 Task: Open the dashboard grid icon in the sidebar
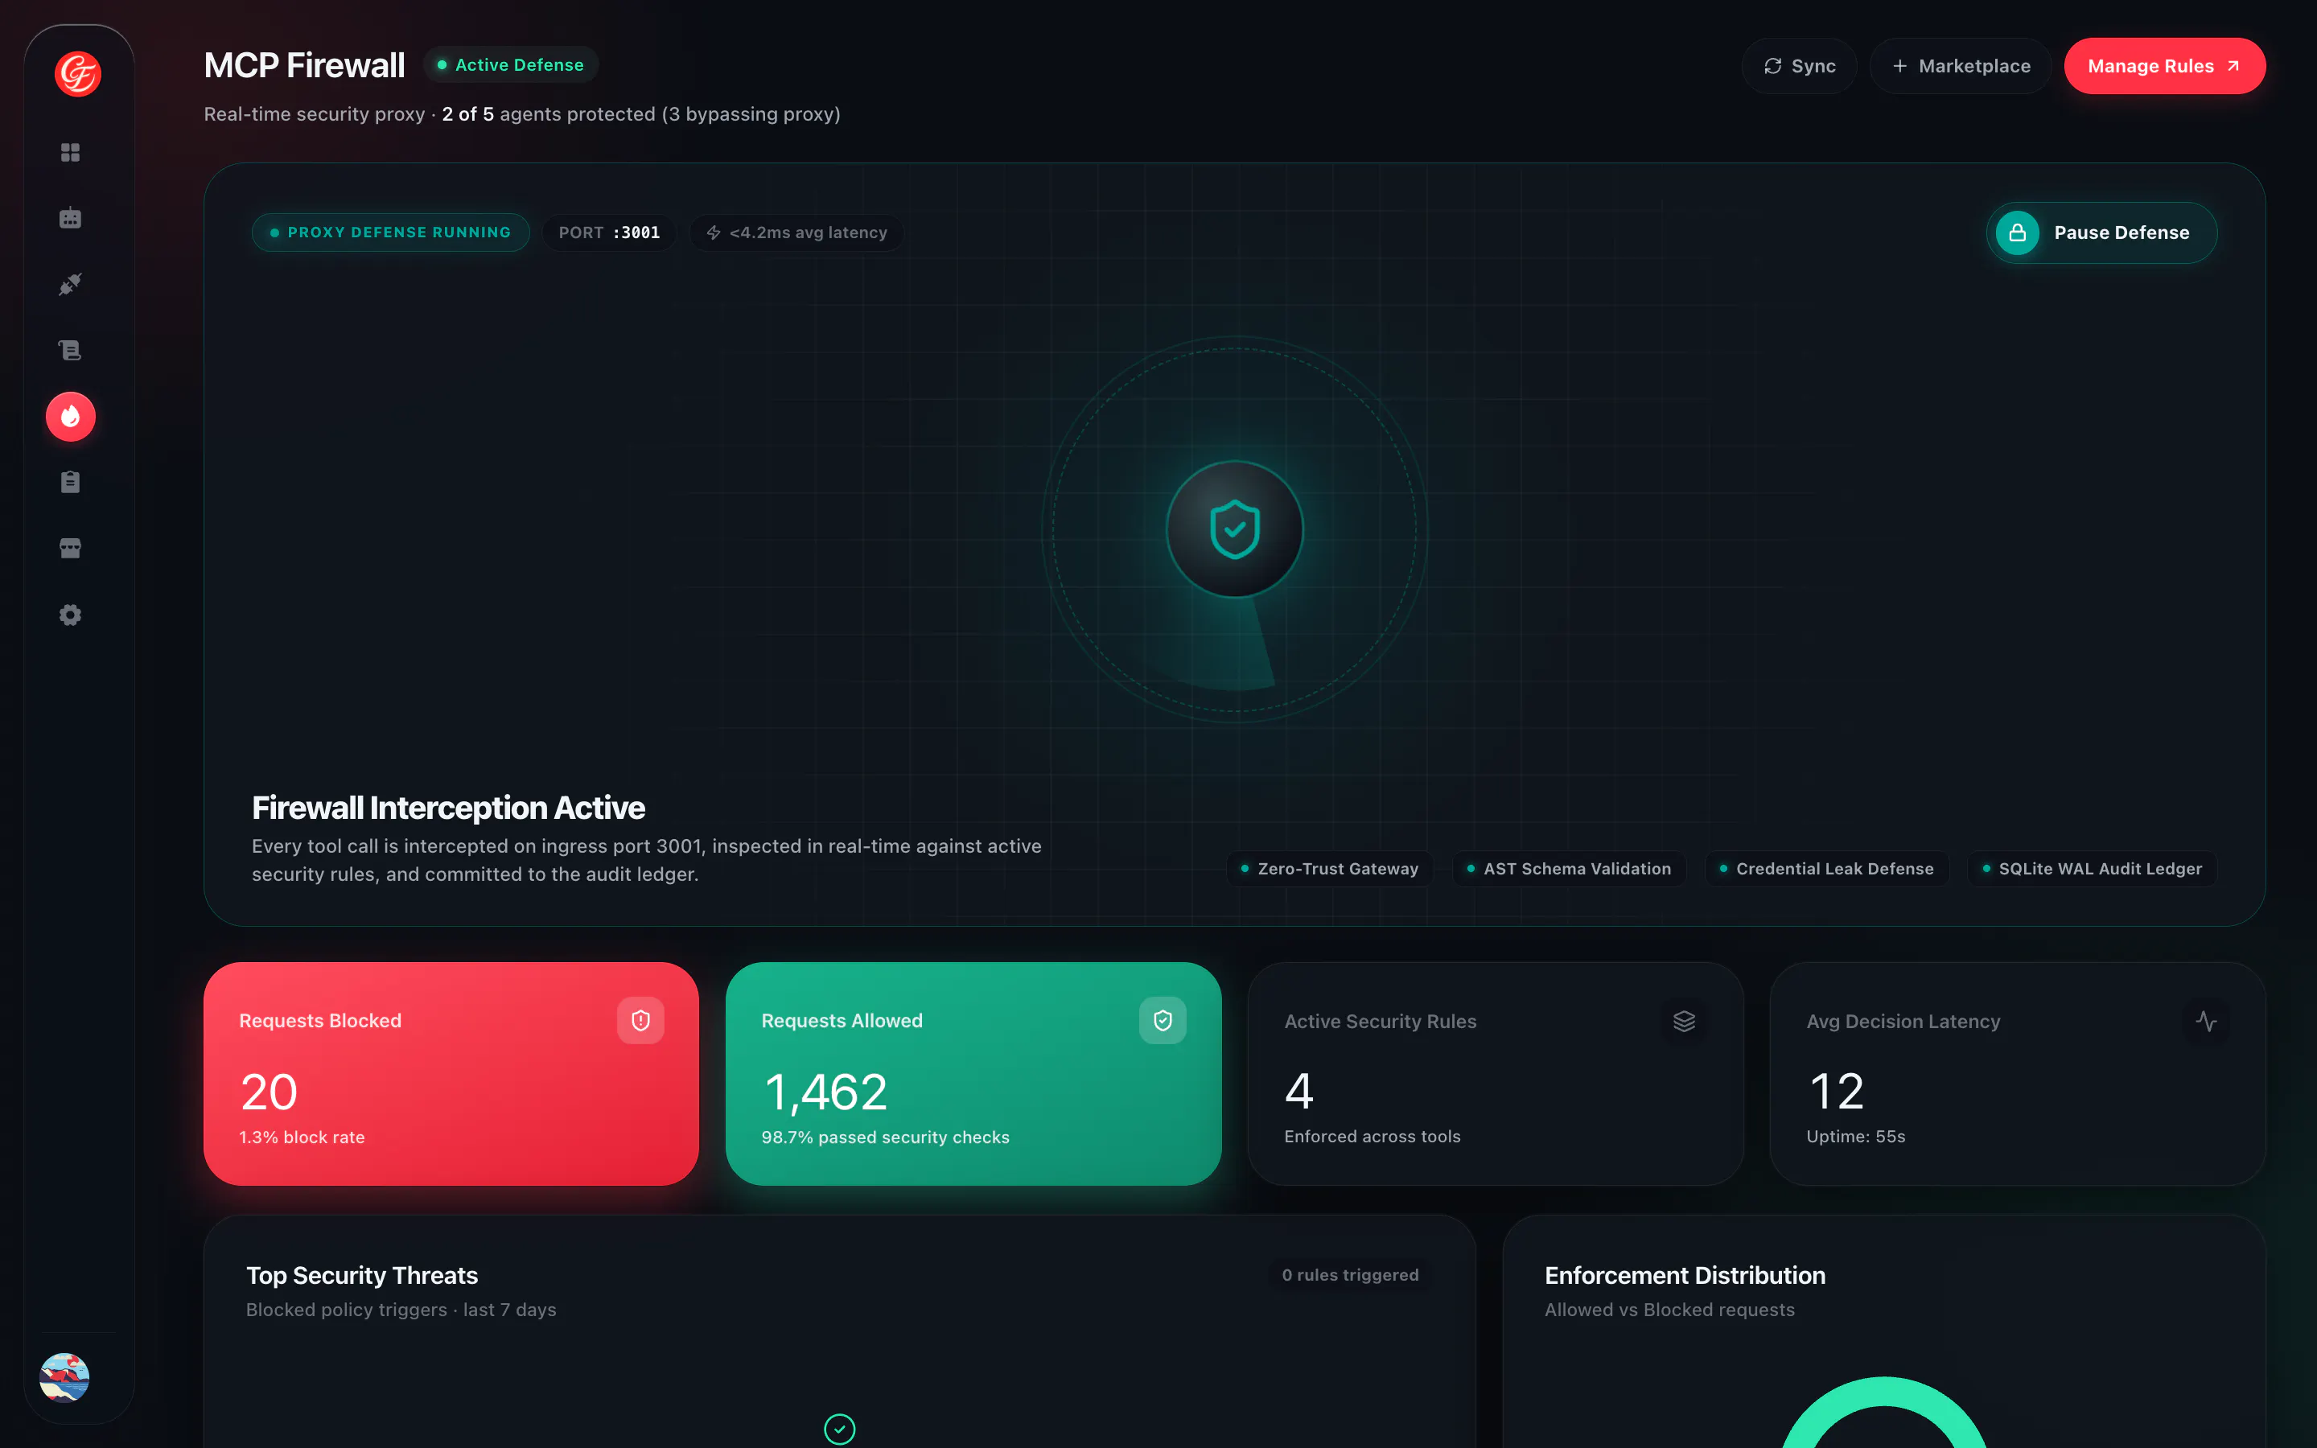pyautogui.click(x=71, y=152)
